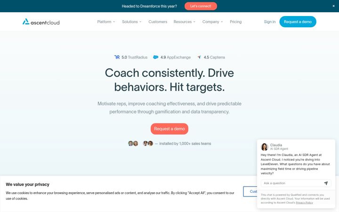Open the Privacy Policy link in chat
The width and height of the screenshot is (339, 212).
pos(305,203)
